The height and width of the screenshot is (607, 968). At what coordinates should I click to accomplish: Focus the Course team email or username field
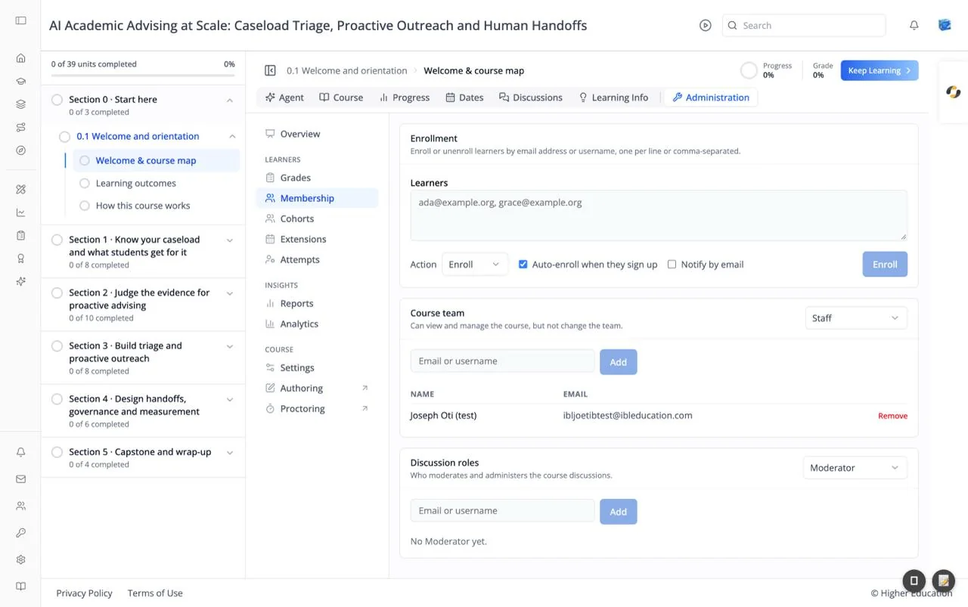(503, 361)
